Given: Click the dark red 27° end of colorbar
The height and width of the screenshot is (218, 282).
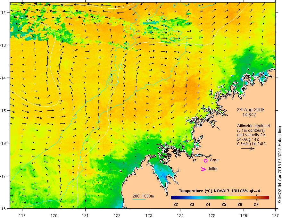Looking at the screenshot, I should [x=267, y=198].
